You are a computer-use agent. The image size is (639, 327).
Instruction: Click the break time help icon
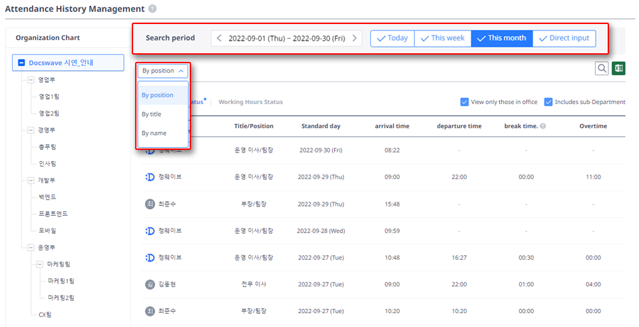543,127
